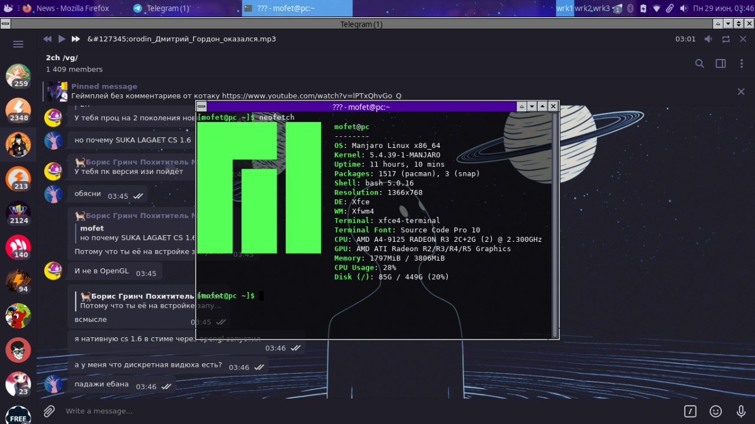Start voice message with microphone icon

(x=741, y=411)
